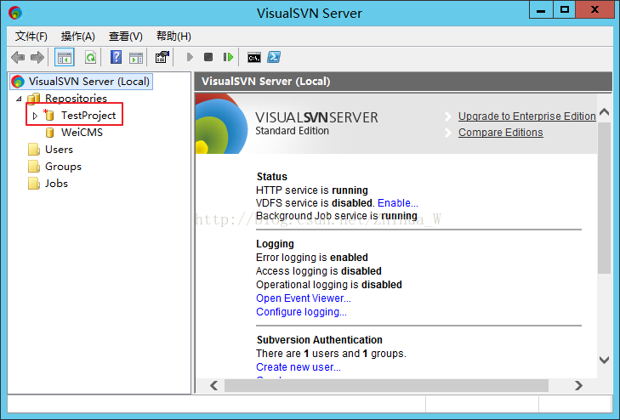
Task: Open the 文件(F) menu
Action: (x=31, y=37)
